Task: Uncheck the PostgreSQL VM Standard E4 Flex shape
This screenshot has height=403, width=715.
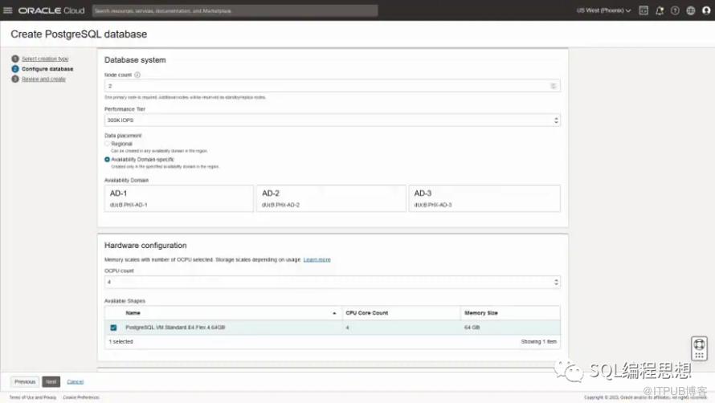Action: coord(113,328)
